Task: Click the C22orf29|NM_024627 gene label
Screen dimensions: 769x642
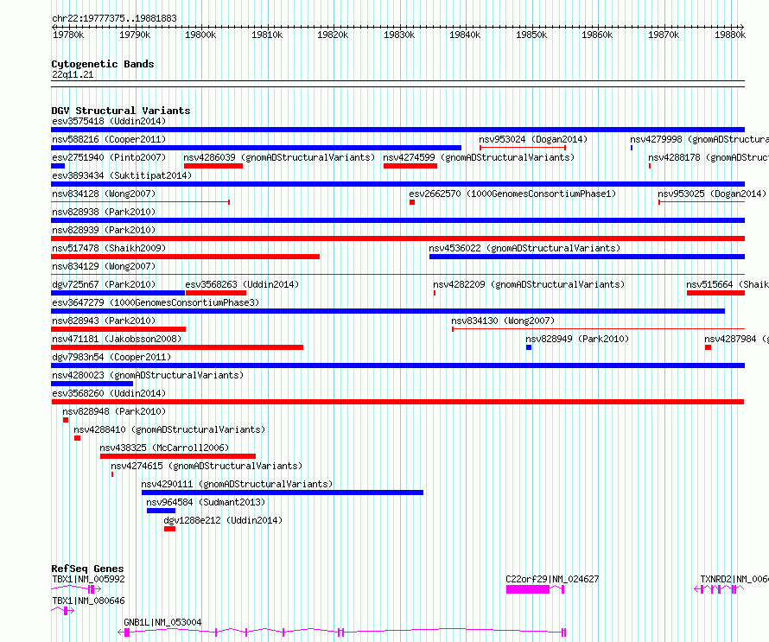Action: point(552,579)
